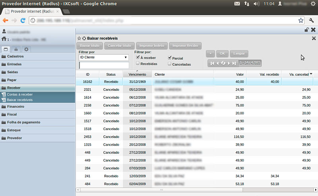Bookmark the page with the star icon

tap(301, 20)
